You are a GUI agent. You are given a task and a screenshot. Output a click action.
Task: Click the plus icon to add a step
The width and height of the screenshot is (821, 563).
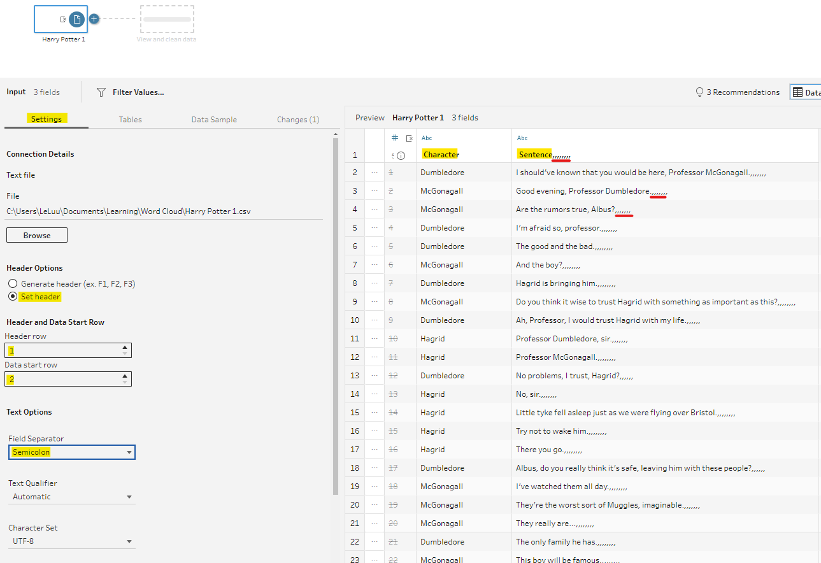(x=94, y=19)
